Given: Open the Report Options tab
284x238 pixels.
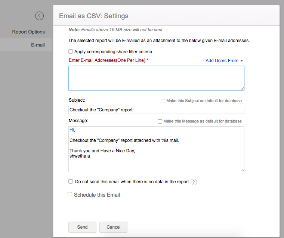Looking at the screenshot, I should (x=28, y=32).
